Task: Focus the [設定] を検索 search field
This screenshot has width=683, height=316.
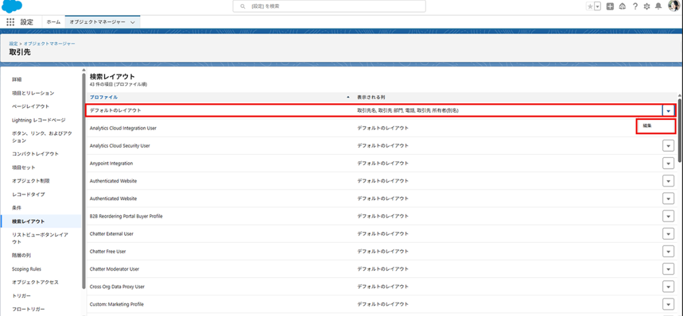Action: (329, 6)
